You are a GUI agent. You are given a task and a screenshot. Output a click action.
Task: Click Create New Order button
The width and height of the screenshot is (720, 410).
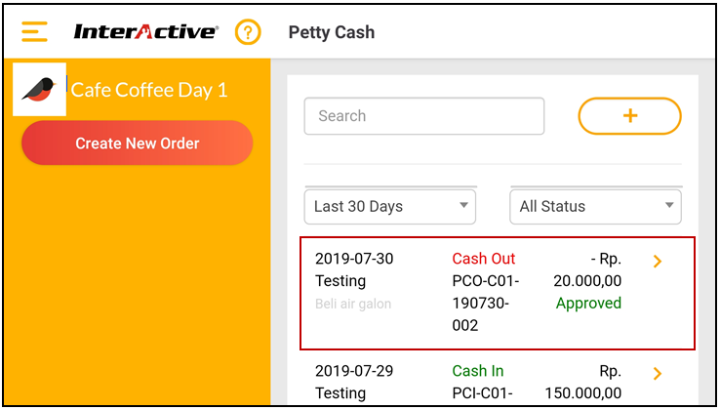click(x=138, y=143)
